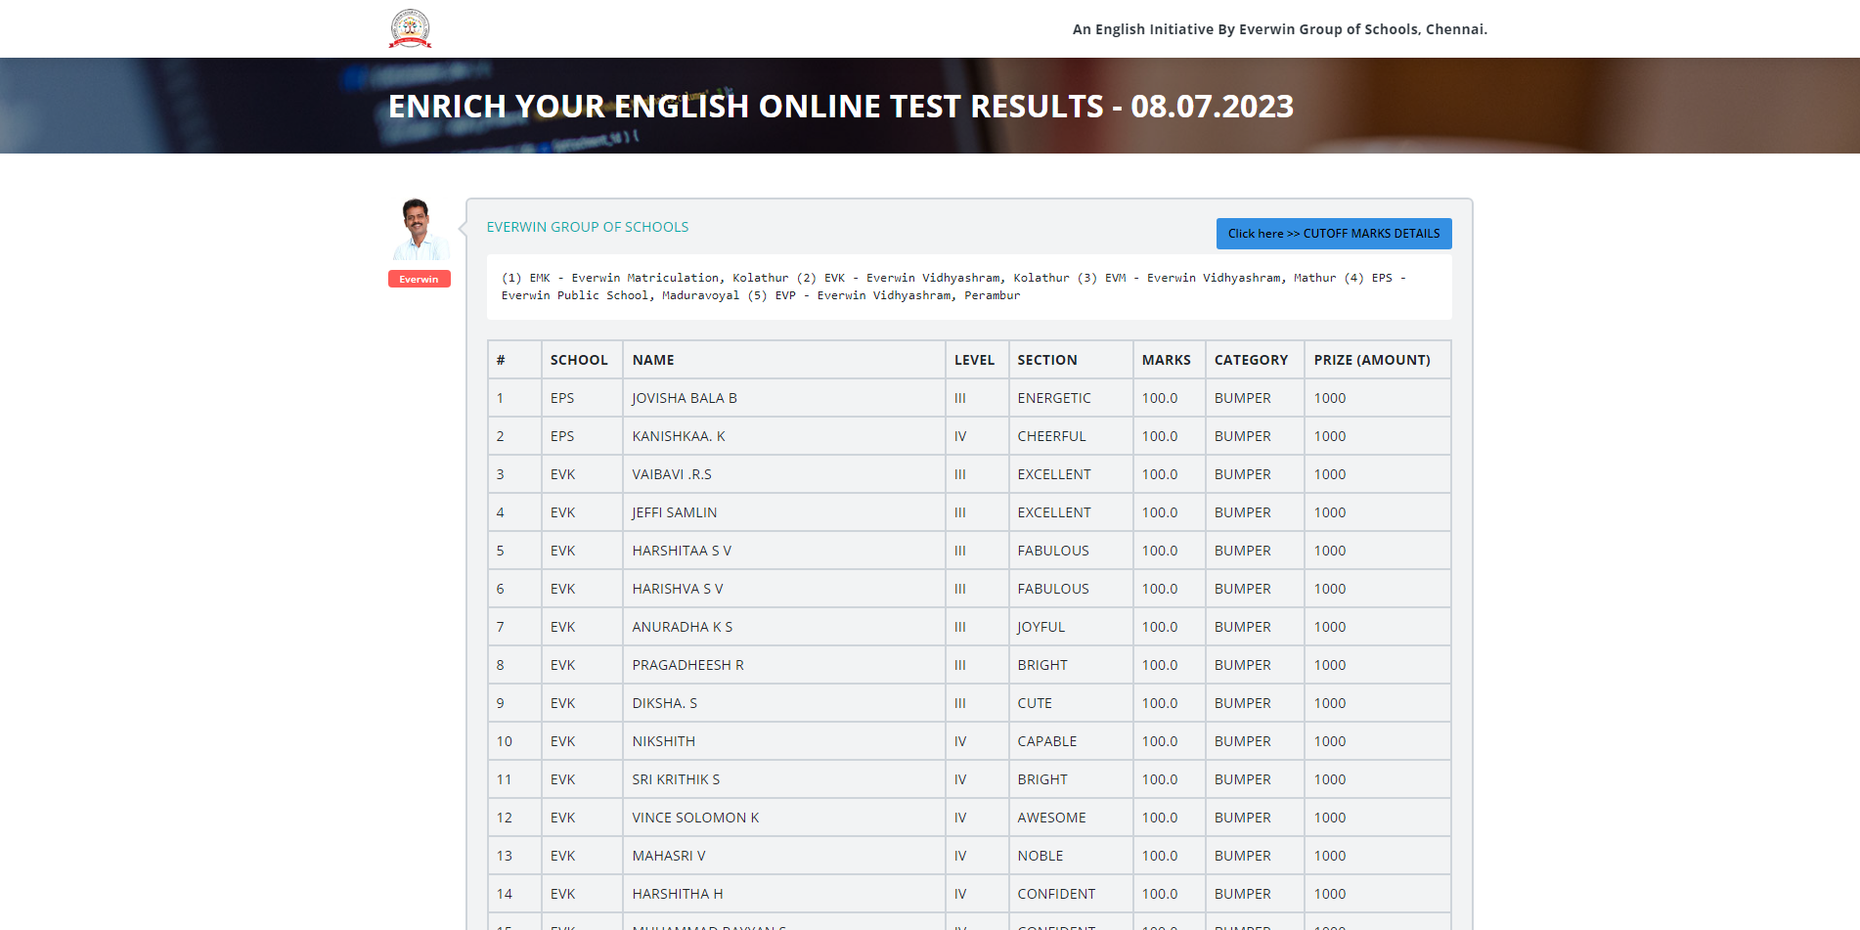Click the page title ENRICH YOUR ENGLISH ONLINE TEST RESULTS
The image size is (1860, 930).
click(841, 106)
